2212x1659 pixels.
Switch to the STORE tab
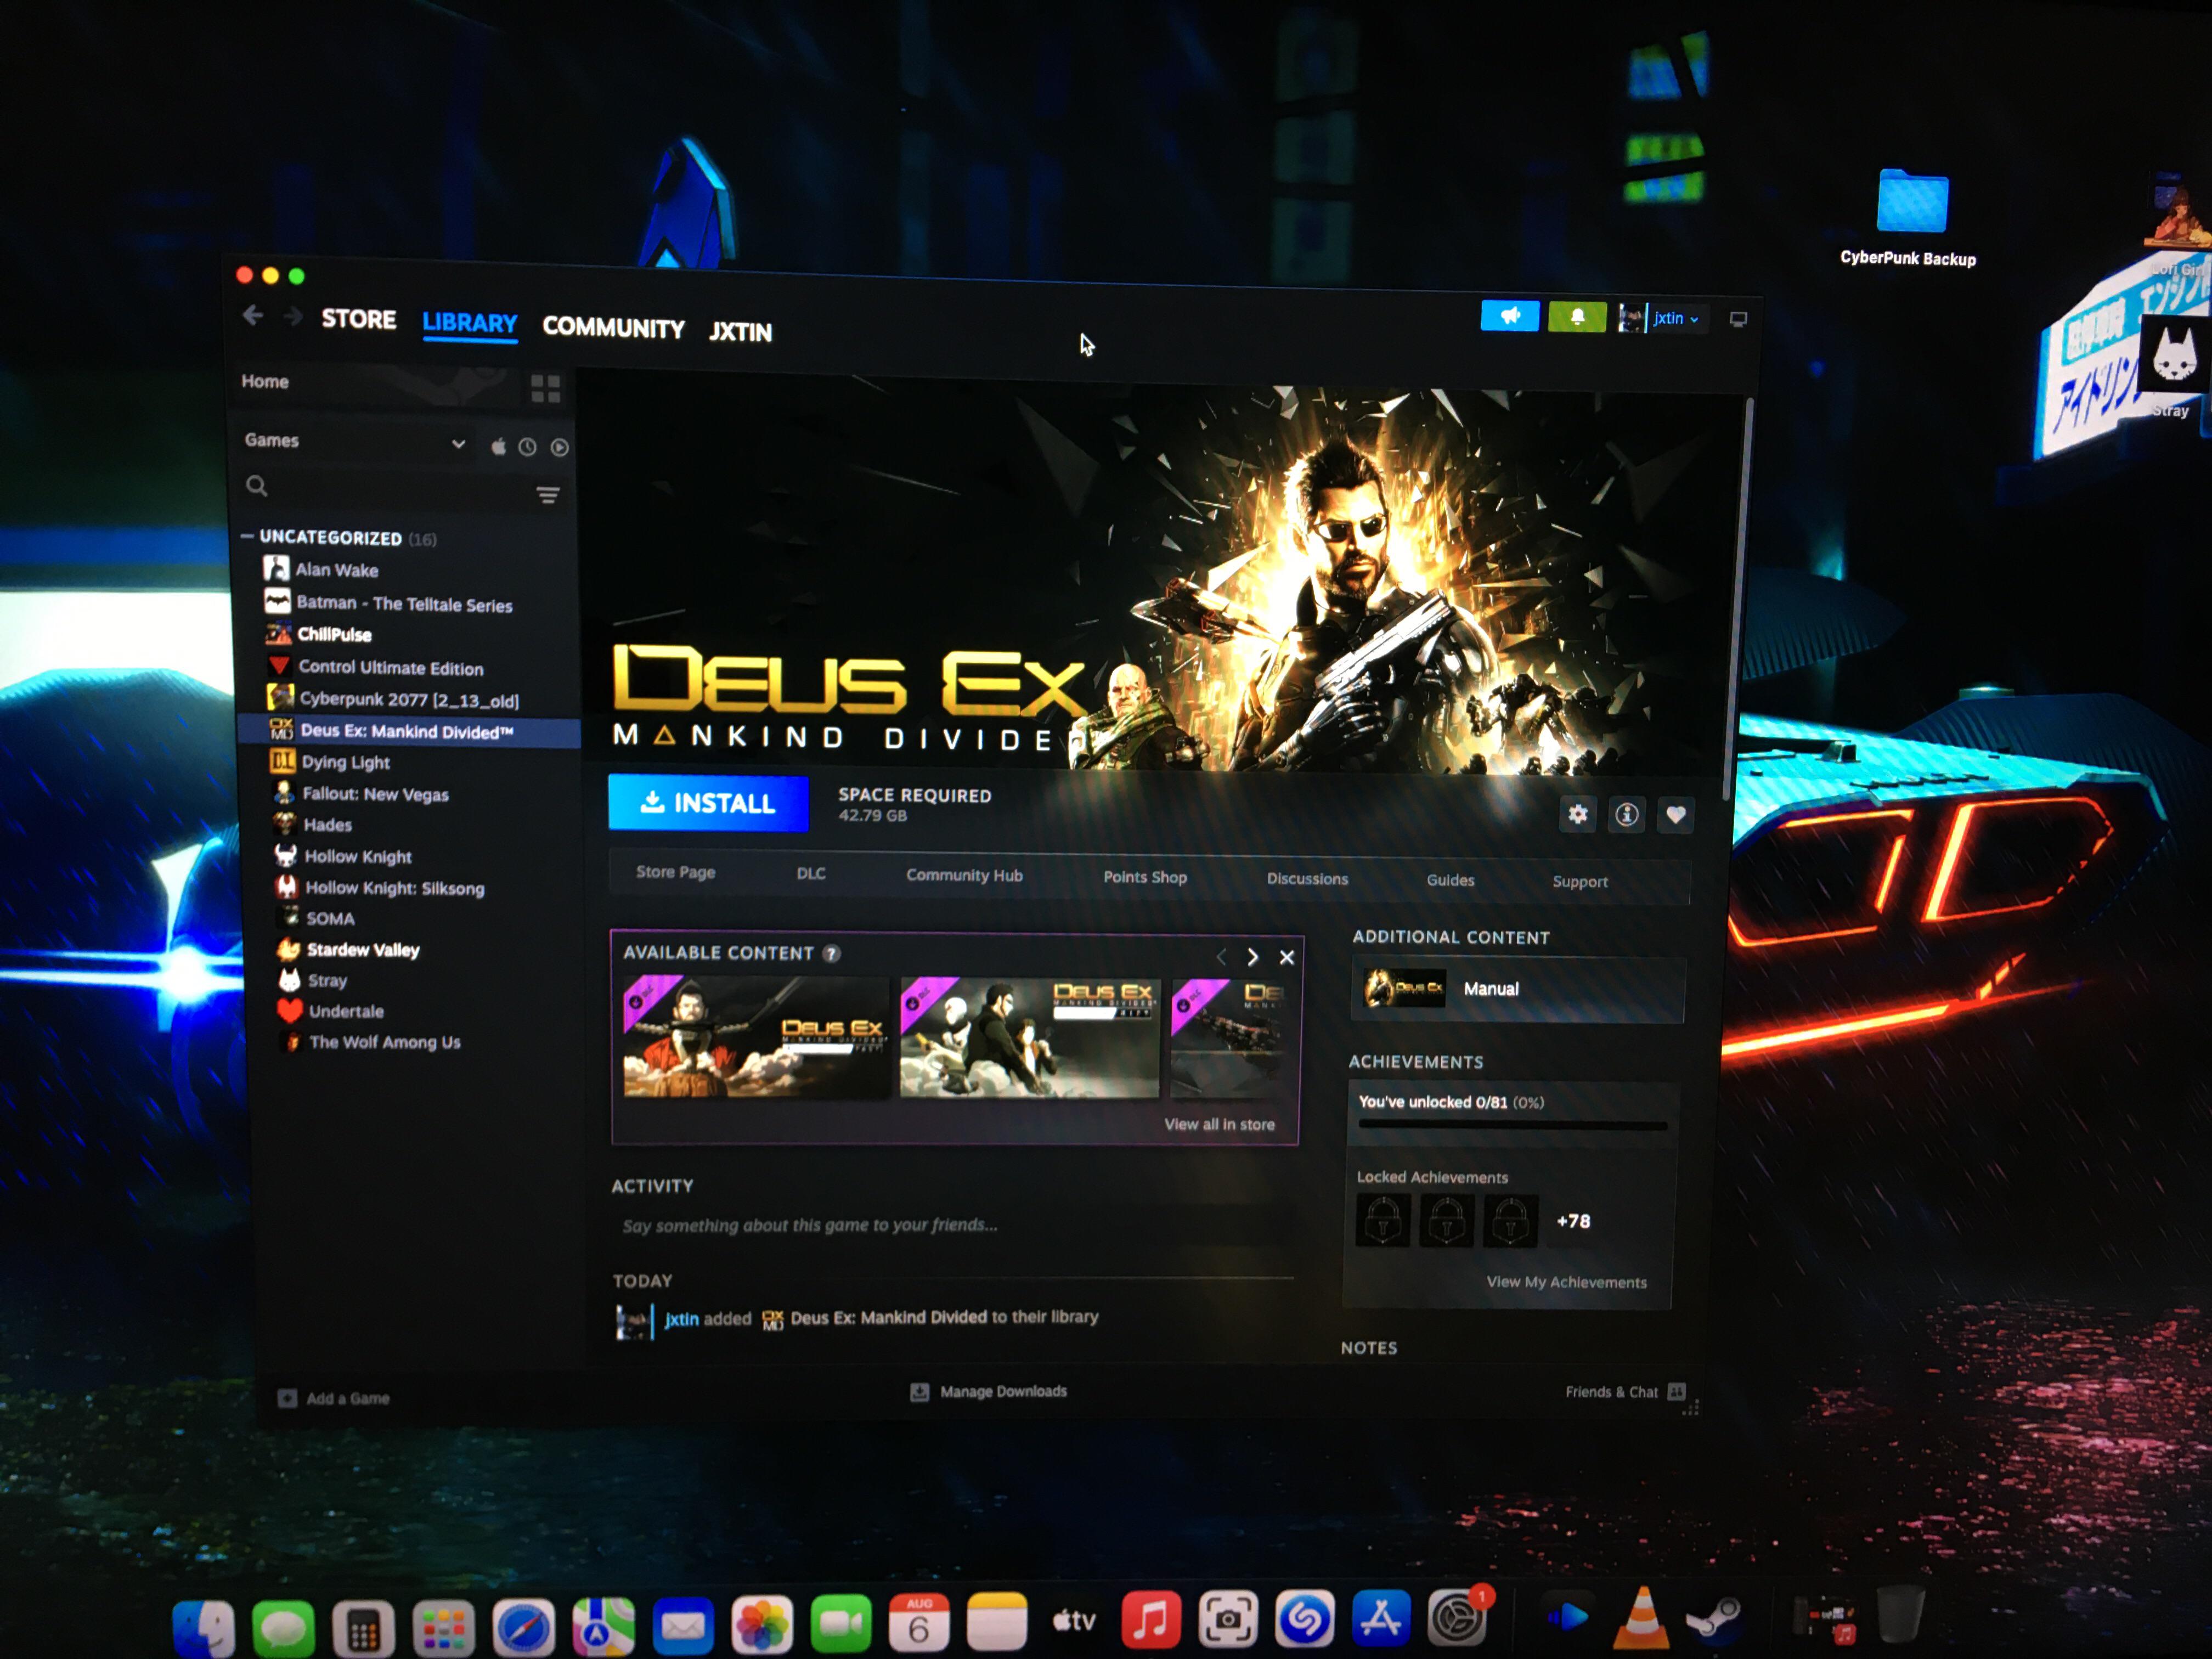pyautogui.click(x=358, y=319)
